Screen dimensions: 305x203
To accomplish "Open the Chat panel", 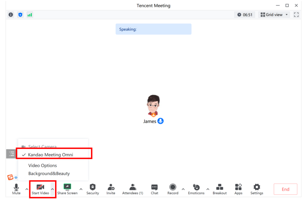I will click(x=154, y=189).
